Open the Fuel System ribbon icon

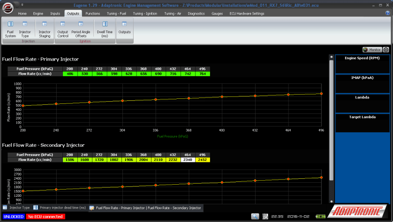(x=11, y=29)
